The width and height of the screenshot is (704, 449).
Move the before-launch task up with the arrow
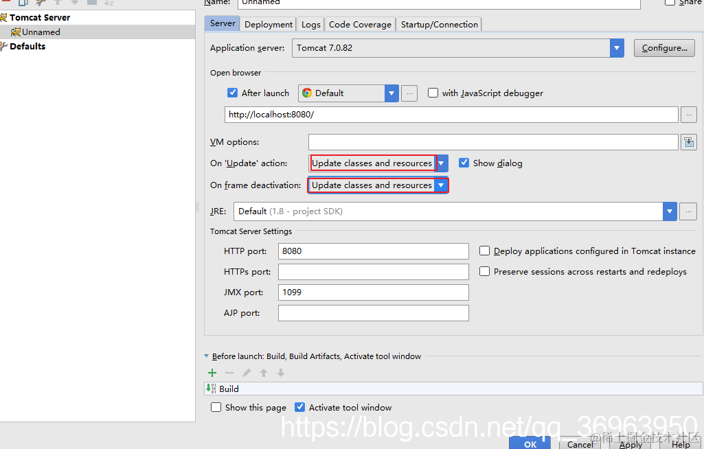(264, 373)
